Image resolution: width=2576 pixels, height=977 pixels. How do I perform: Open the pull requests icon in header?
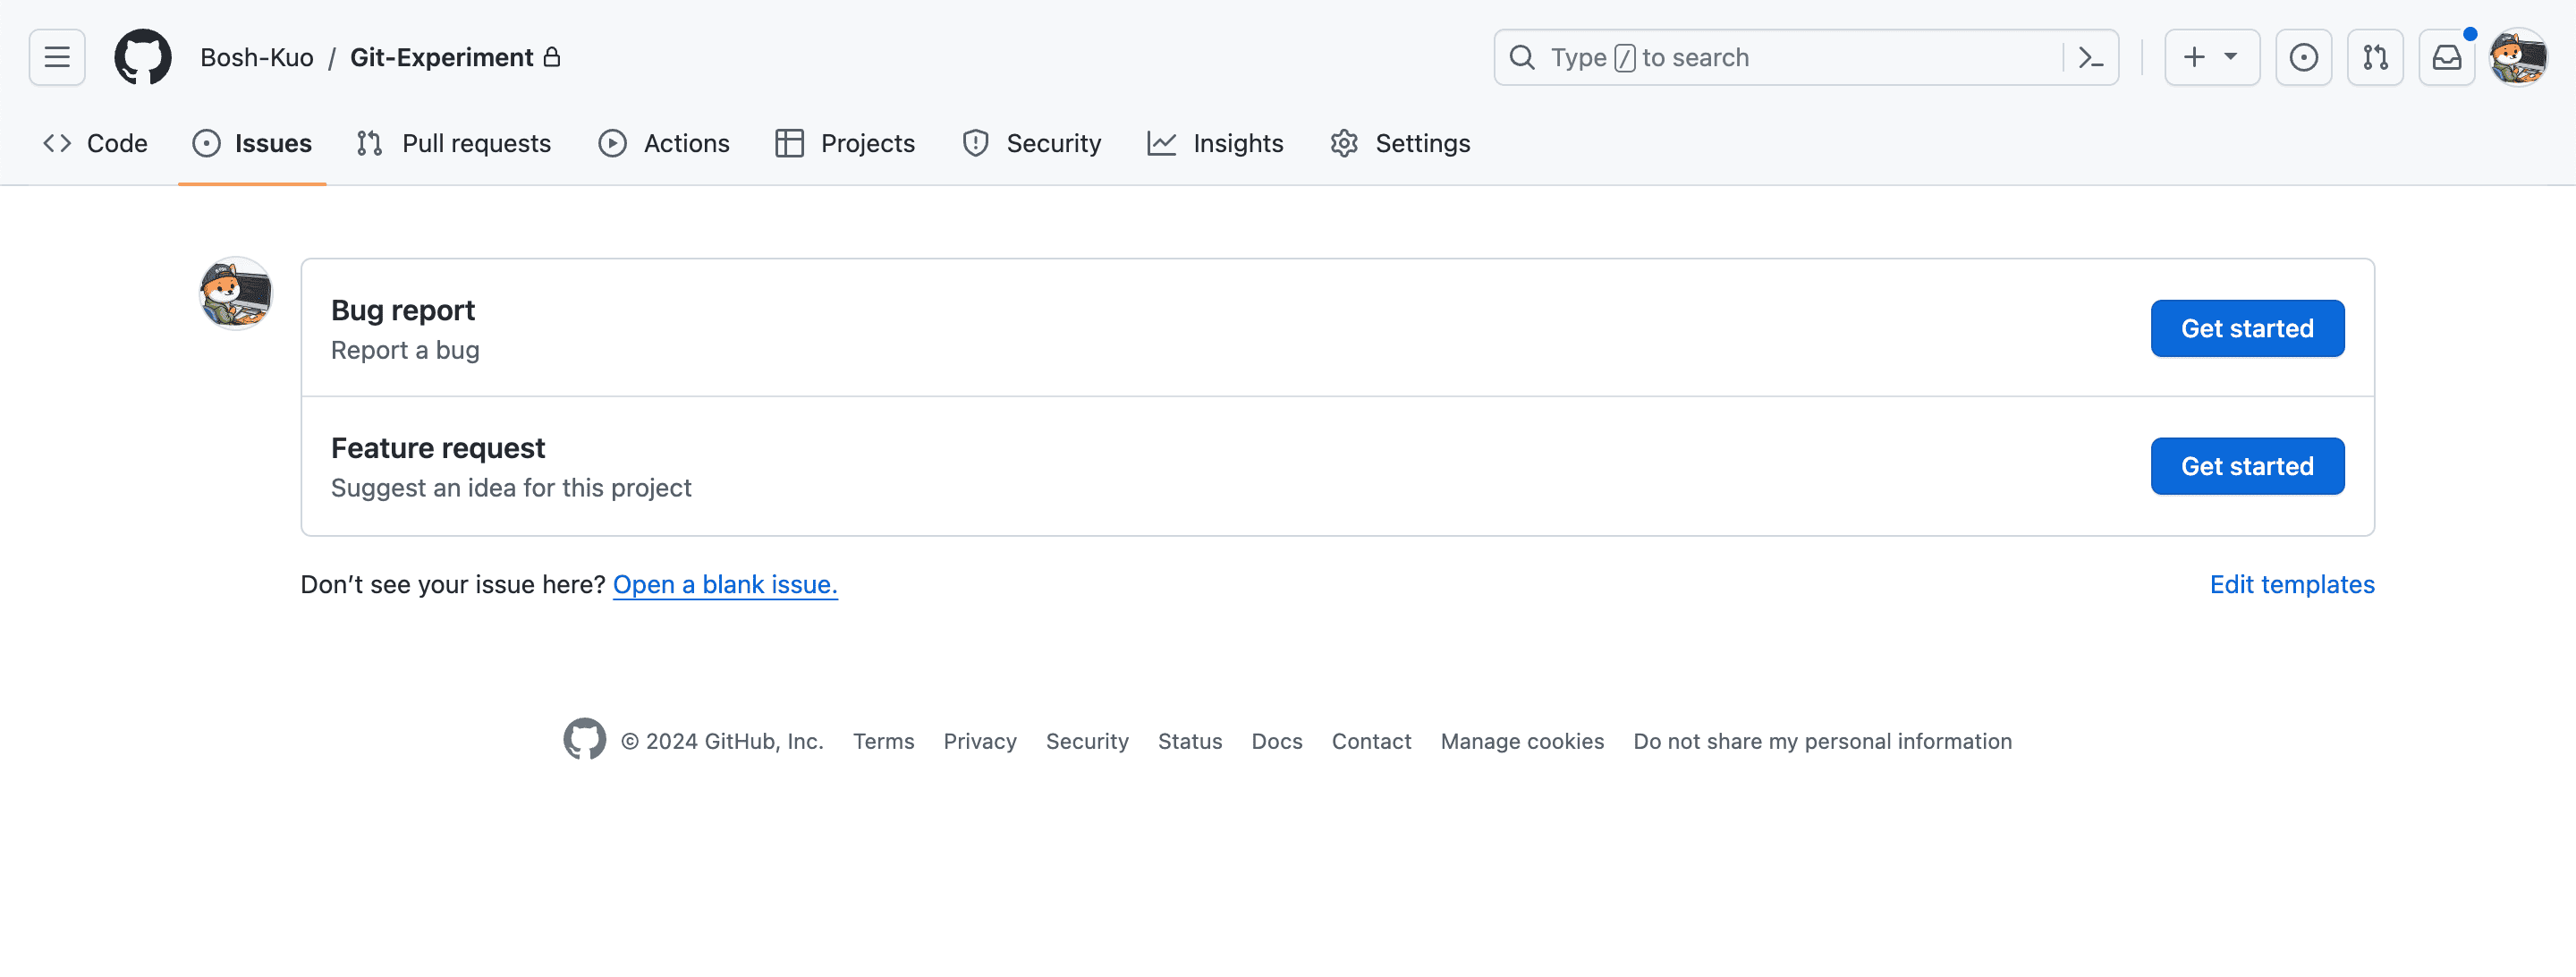[x=2375, y=57]
